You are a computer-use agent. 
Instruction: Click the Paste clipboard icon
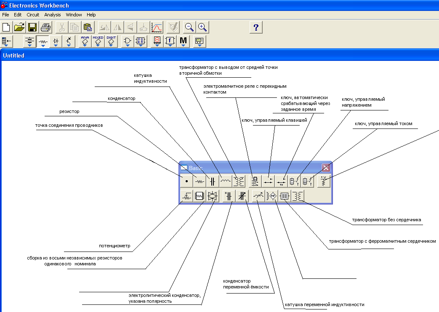point(88,27)
